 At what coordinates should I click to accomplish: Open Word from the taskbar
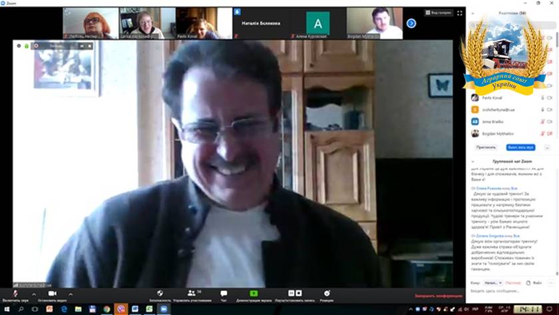135,309
